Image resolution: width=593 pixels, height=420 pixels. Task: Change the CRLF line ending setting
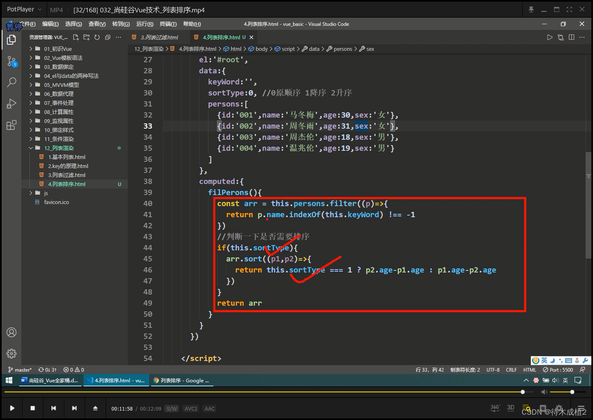tap(512, 370)
